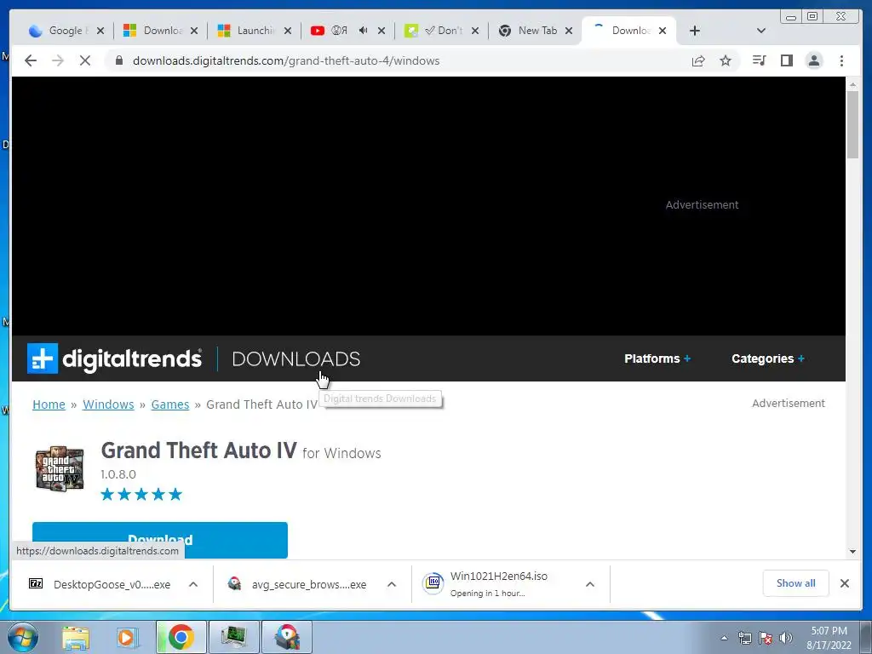
Task: Click the Grand Theft Auto IV cover thumbnail
Action: [x=60, y=468]
